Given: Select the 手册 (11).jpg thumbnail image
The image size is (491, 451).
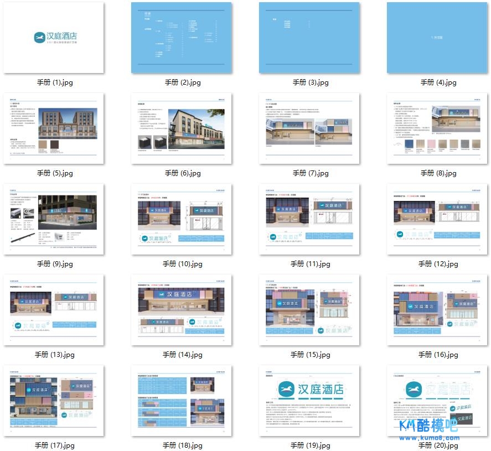Looking at the screenshot, I should coord(309,219).
